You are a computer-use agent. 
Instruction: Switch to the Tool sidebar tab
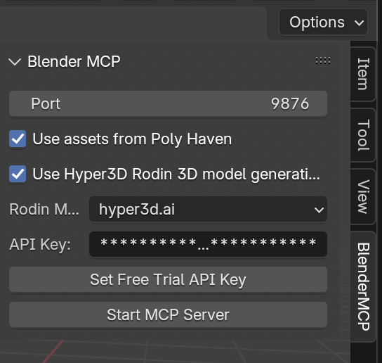point(363,135)
